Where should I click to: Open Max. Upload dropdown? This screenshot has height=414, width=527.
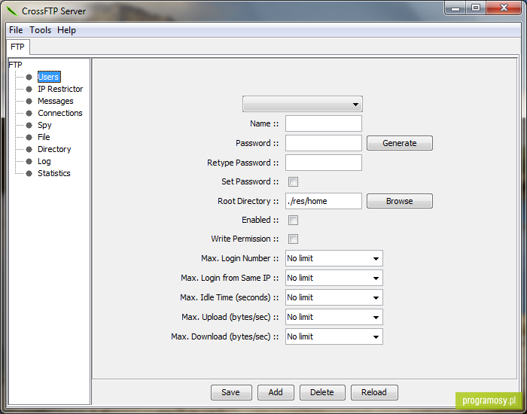click(x=334, y=317)
